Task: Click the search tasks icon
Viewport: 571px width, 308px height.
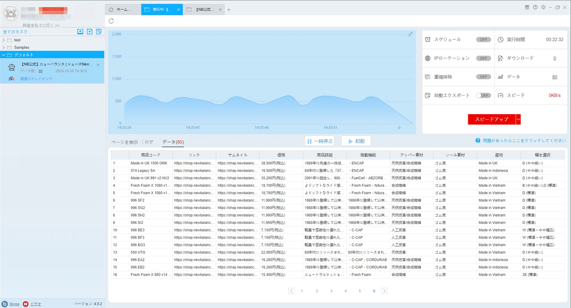Action: [99, 31]
